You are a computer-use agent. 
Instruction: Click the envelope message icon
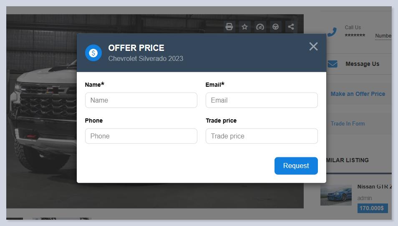pos(333,64)
